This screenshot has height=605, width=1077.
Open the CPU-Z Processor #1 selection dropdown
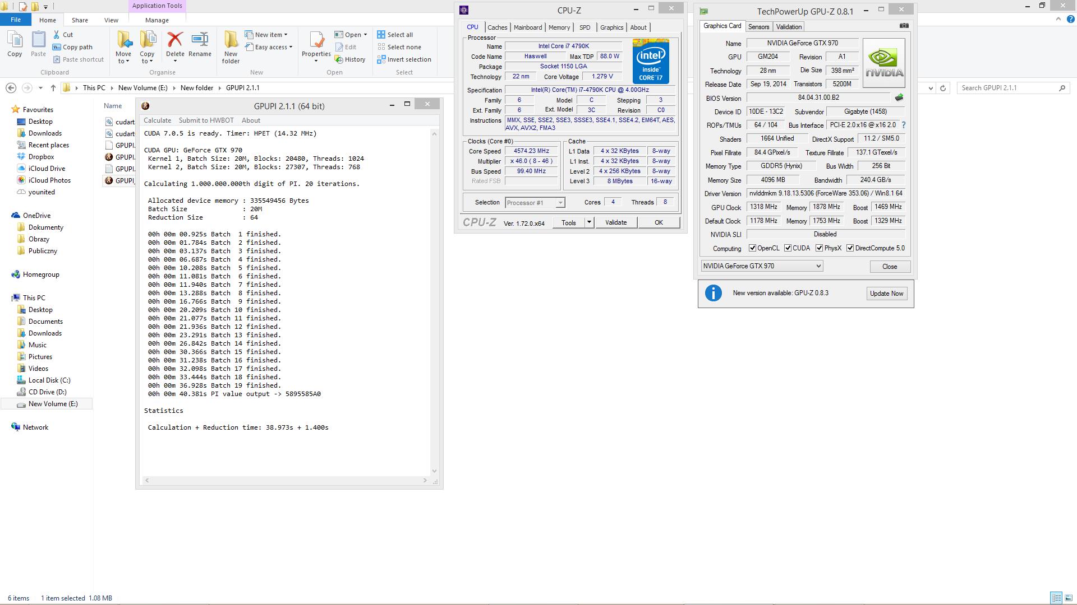point(535,203)
